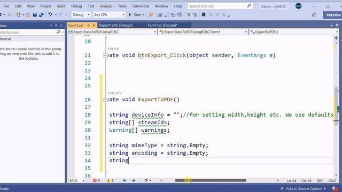Open the Build menu
This screenshot has width=342, height=192.
pos(61,6)
